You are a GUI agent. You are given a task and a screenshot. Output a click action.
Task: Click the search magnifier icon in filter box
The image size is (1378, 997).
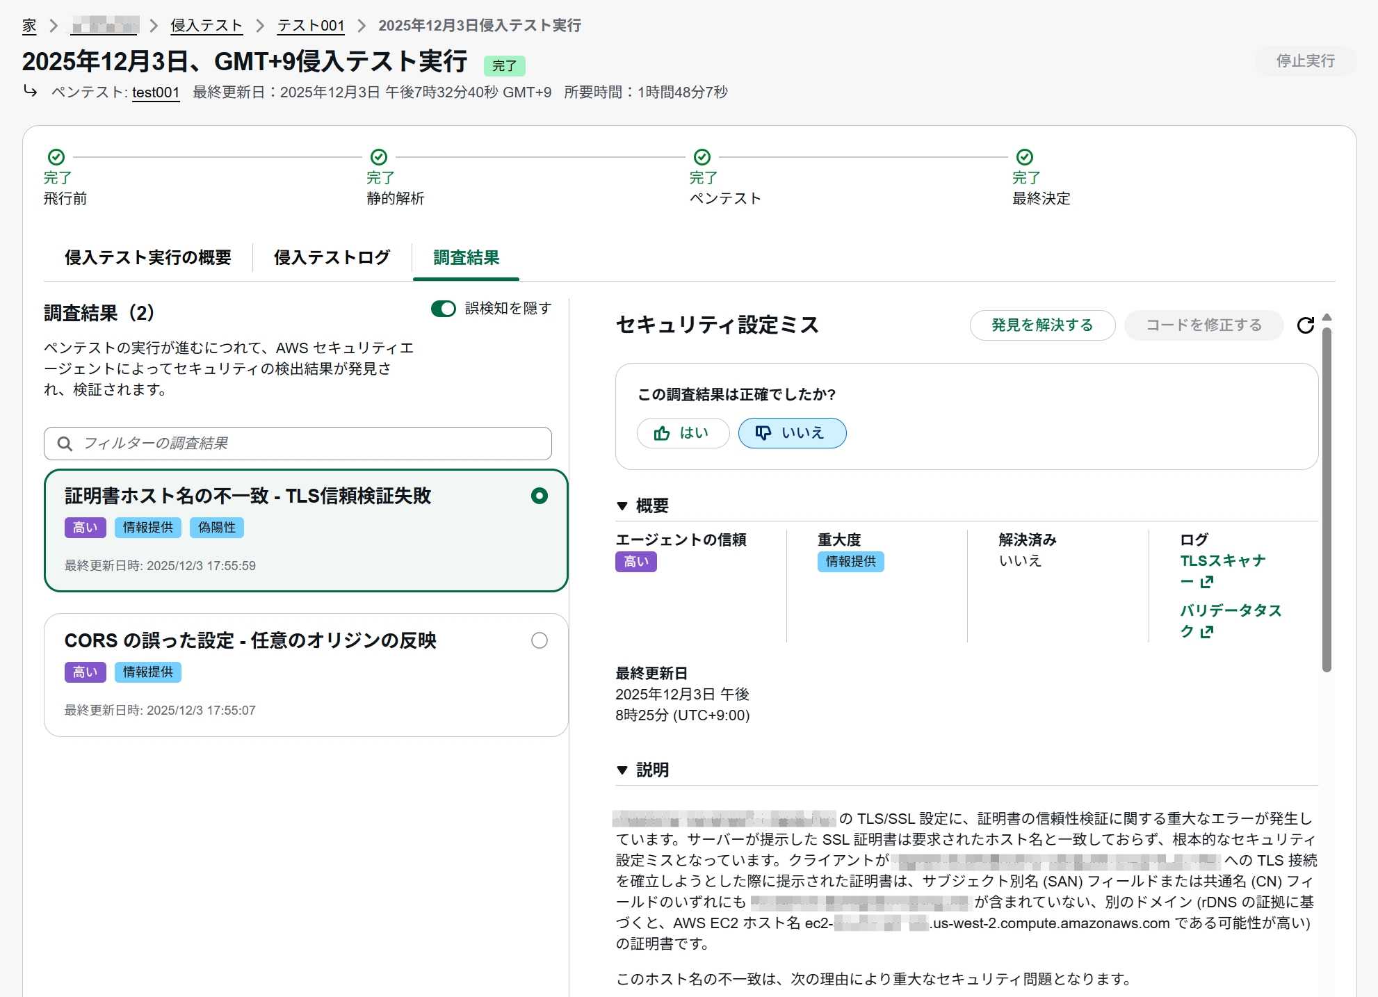[x=65, y=444]
